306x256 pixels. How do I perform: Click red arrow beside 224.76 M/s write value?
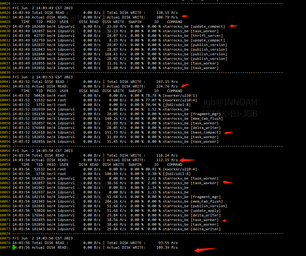click(185, 85)
